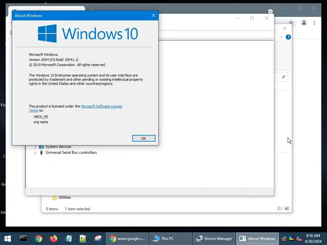Switch to the www.google.c... taskbar window
This screenshot has width=327, height=245.
click(x=127, y=239)
